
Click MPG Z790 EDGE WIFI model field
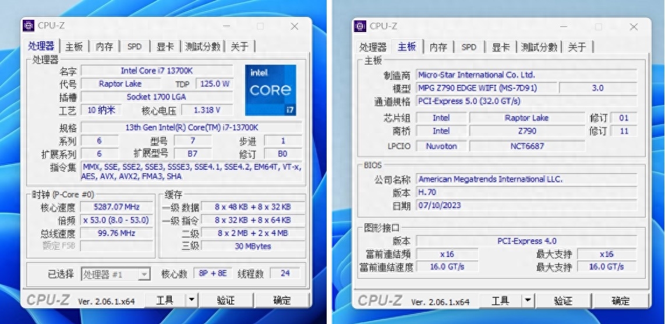click(486, 89)
